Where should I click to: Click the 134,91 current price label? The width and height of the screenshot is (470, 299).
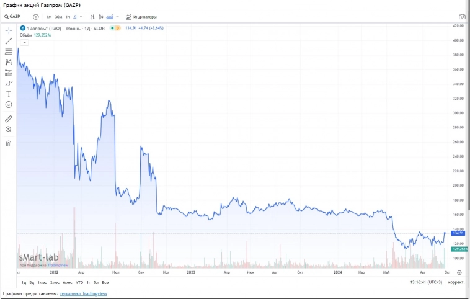coord(458,233)
